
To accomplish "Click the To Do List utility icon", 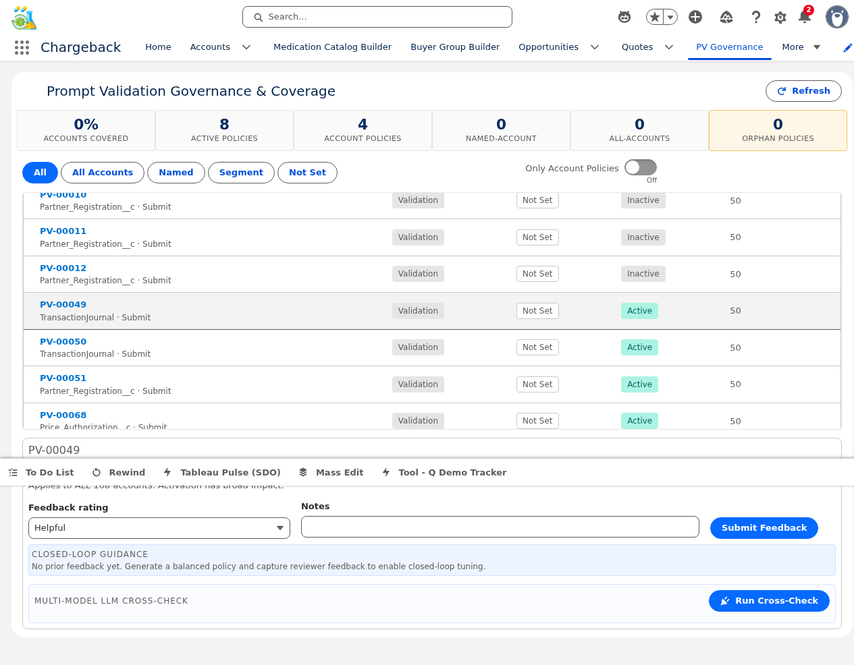I will [x=41, y=472].
